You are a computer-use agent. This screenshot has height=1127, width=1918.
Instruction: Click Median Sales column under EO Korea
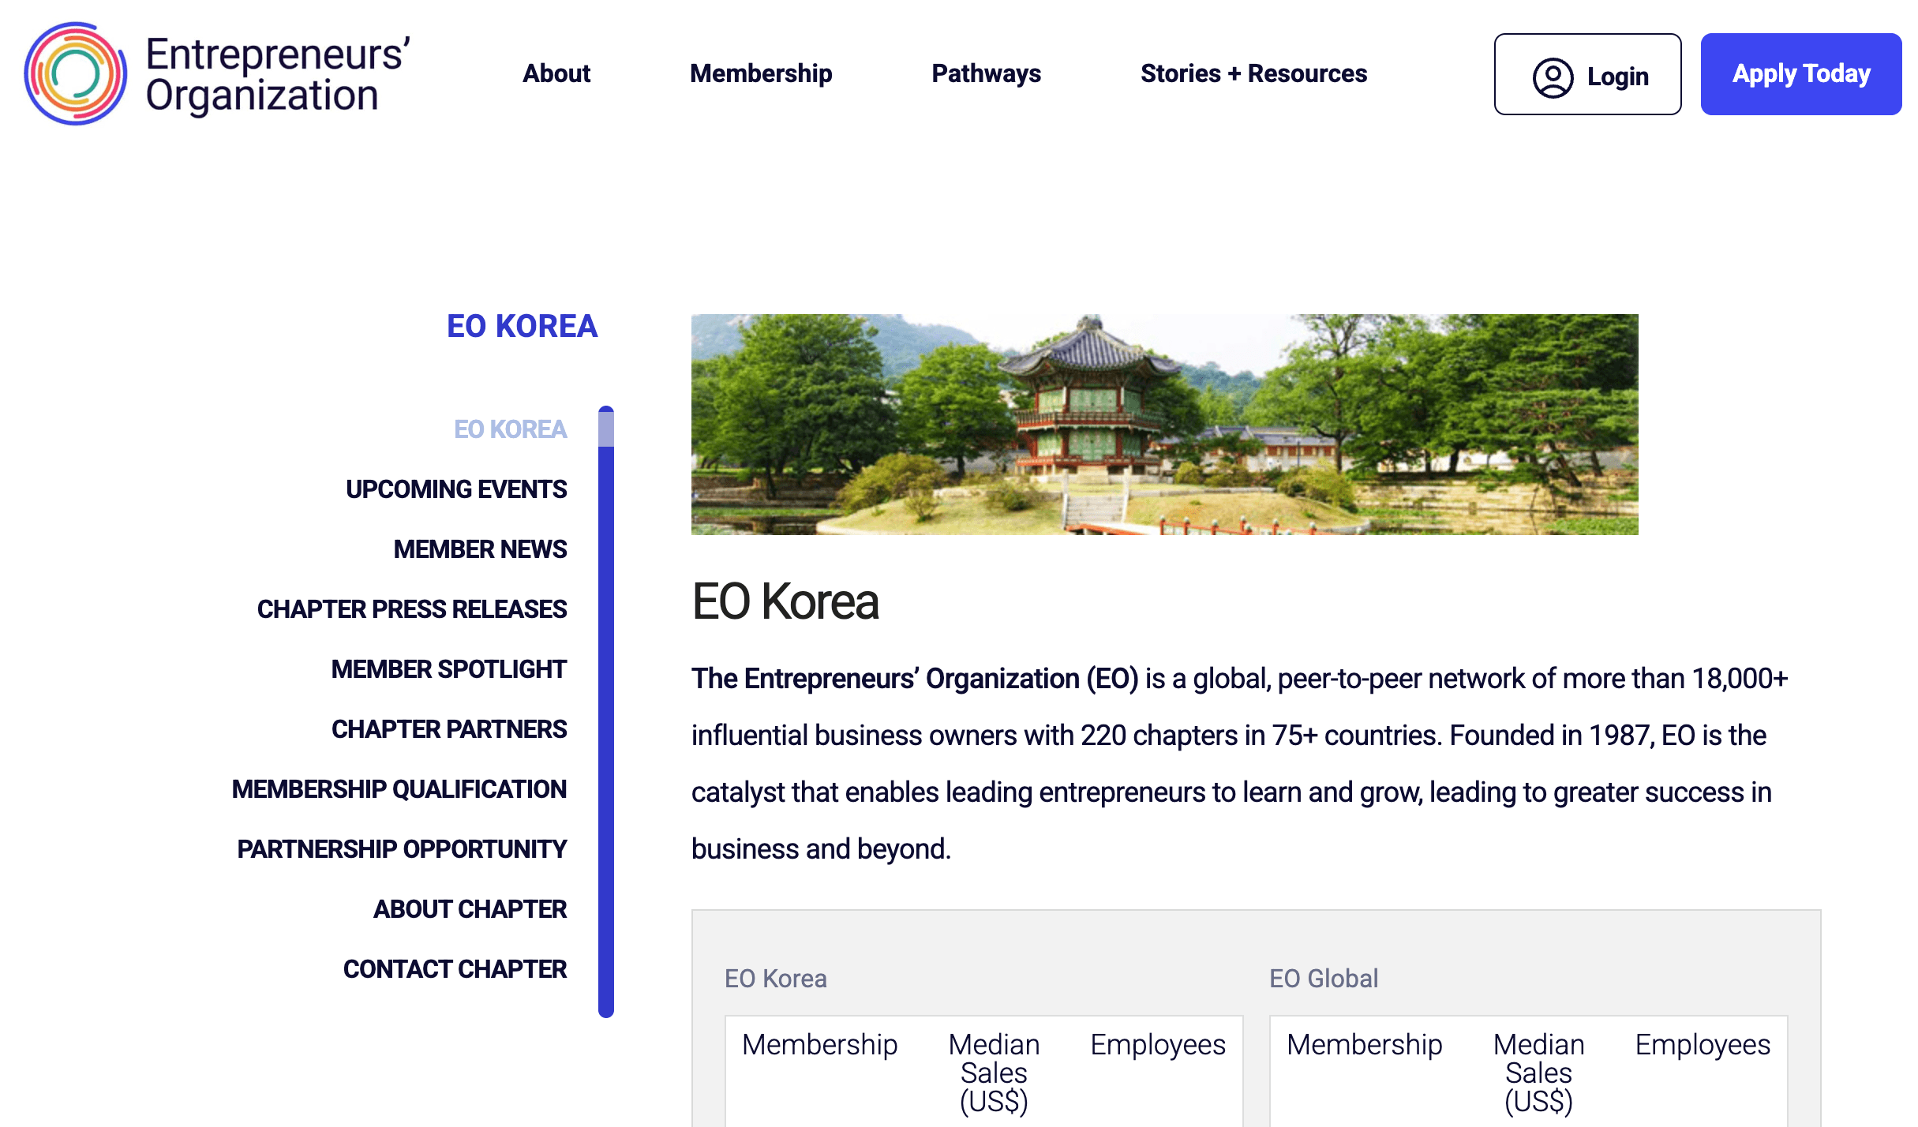click(x=995, y=1073)
